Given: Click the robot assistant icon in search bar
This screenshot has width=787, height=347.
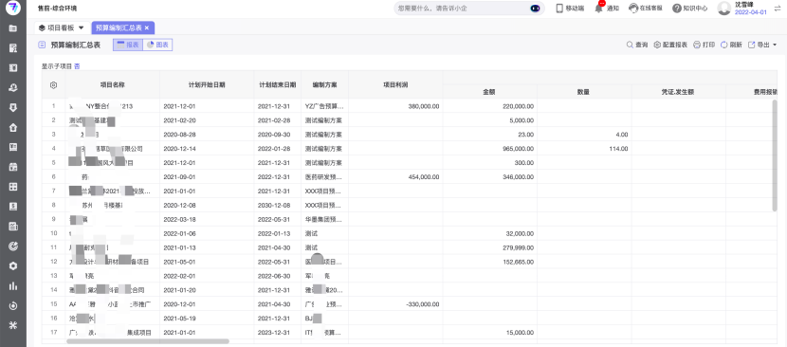Looking at the screenshot, I should (x=535, y=8).
